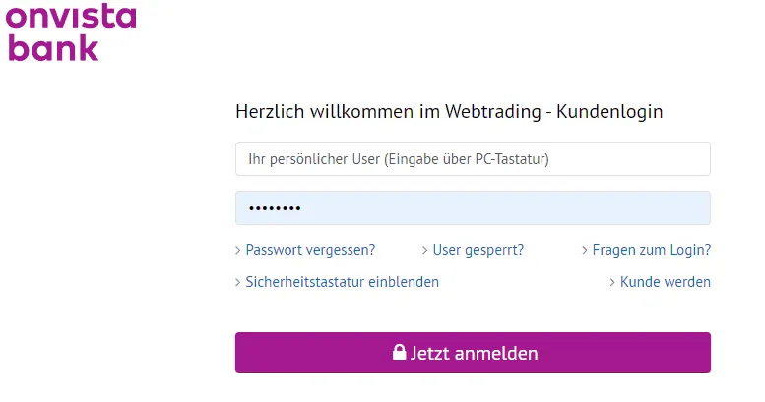Click the masked password dots
The height and width of the screenshot is (402, 765).
point(274,209)
